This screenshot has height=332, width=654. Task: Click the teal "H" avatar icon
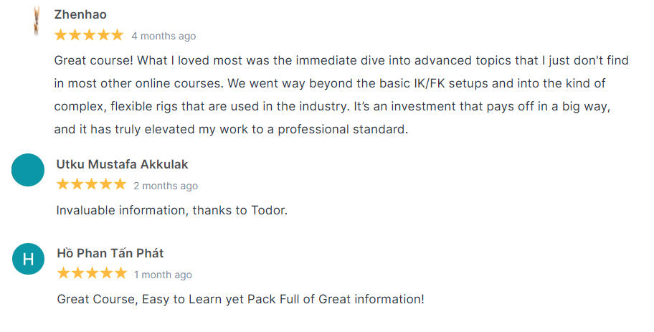tap(29, 258)
